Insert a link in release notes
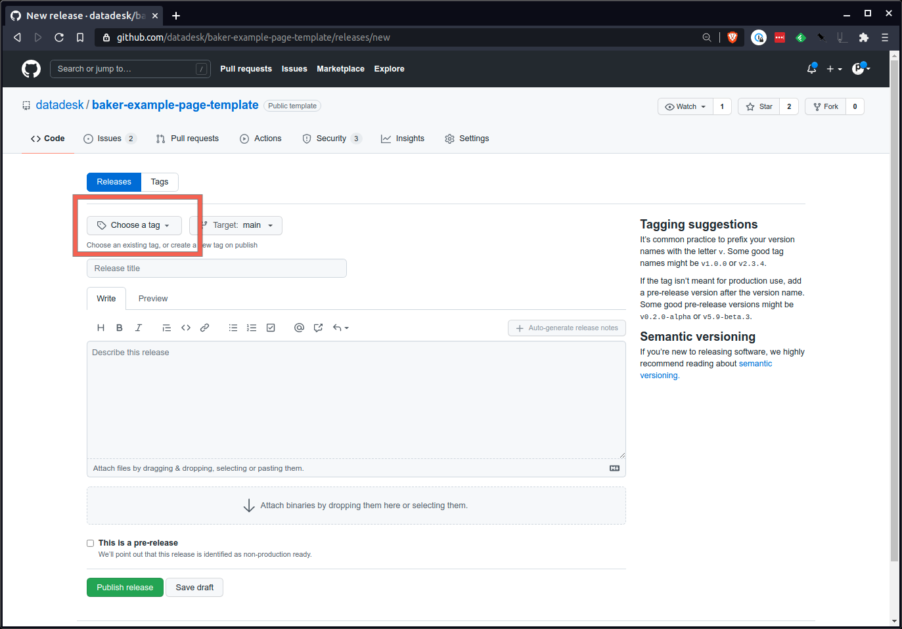This screenshot has width=902, height=629. coord(205,328)
